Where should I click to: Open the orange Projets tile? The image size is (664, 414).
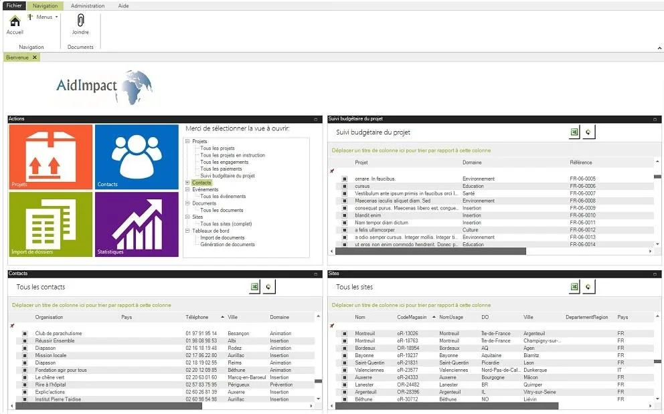click(x=50, y=157)
